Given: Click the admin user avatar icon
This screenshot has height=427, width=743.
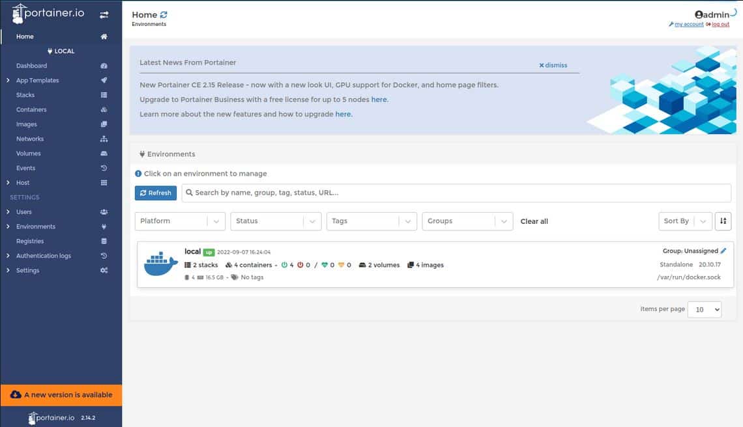Looking at the screenshot, I should pos(699,15).
